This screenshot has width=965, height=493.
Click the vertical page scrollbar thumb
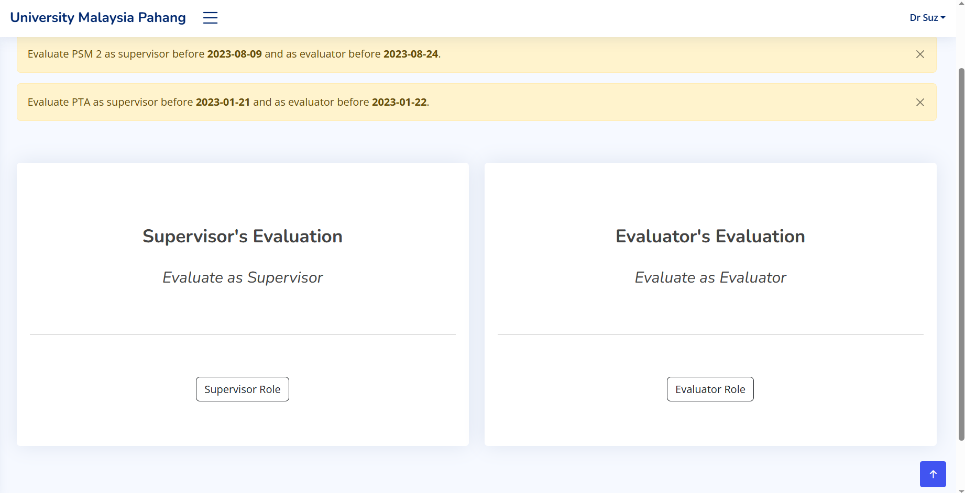tap(961, 251)
